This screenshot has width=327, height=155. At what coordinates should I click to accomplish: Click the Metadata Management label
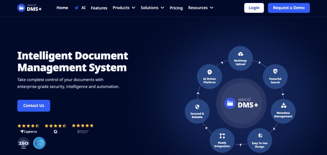283,115
